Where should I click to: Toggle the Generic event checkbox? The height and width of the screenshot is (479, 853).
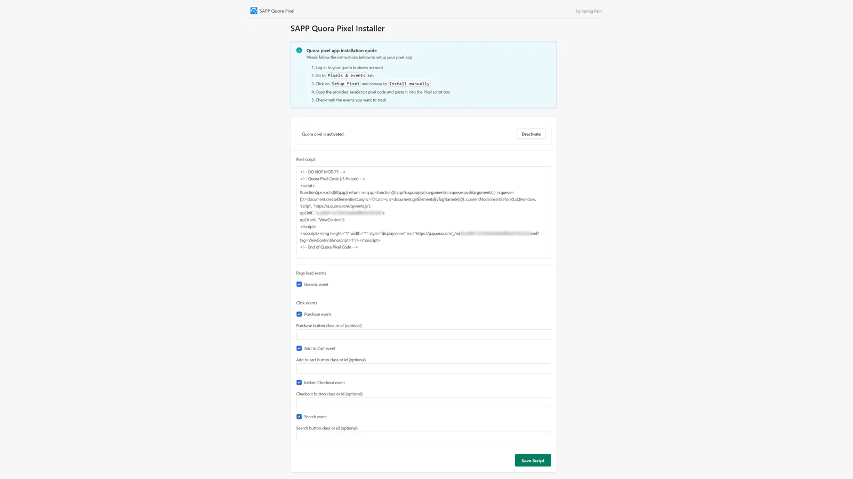click(x=299, y=284)
